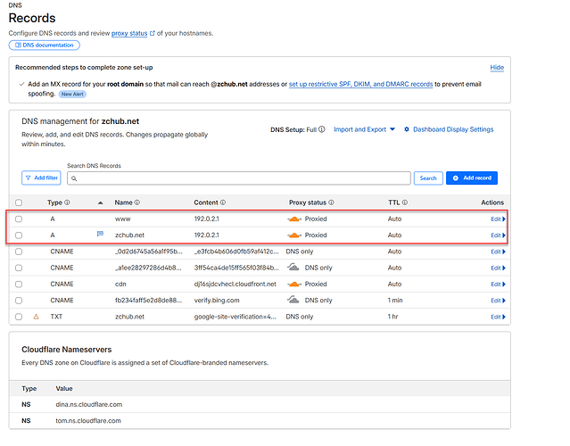
Task: Edit the zchub.net A record
Action: click(x=498, y=235)
